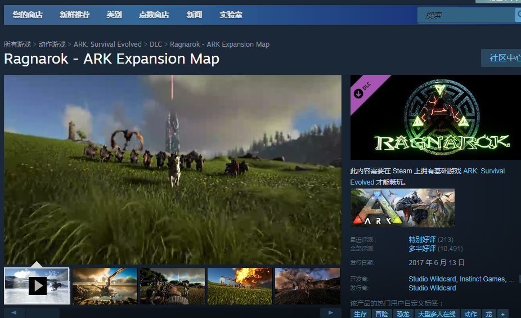This screenshot has height=318, width=521.
Task: Open the 新闻 news tab
Action: tap(194, 15)
